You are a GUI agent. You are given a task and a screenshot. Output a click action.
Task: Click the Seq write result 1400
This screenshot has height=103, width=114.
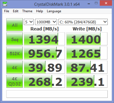coord(87,39)
